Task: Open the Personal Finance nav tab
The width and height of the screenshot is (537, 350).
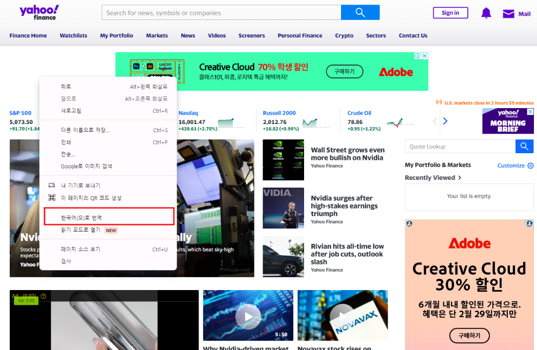Action: pos(300,35)
